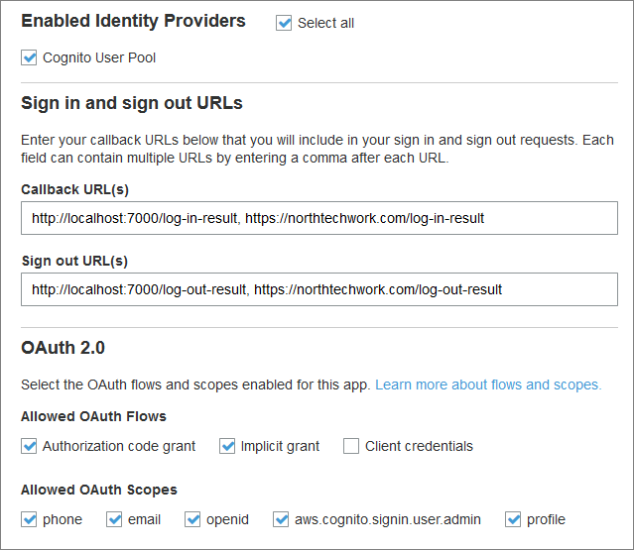Toggle the email scope checkbox
The height and width of the screenshot is (550, 634).
coord(114,519)
